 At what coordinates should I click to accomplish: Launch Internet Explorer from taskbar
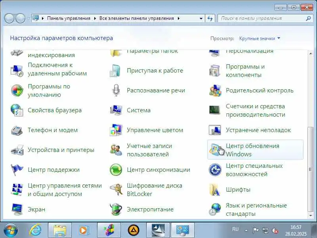35,230
